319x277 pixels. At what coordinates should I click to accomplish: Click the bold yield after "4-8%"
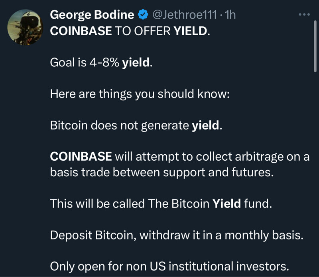coord(136,63)
